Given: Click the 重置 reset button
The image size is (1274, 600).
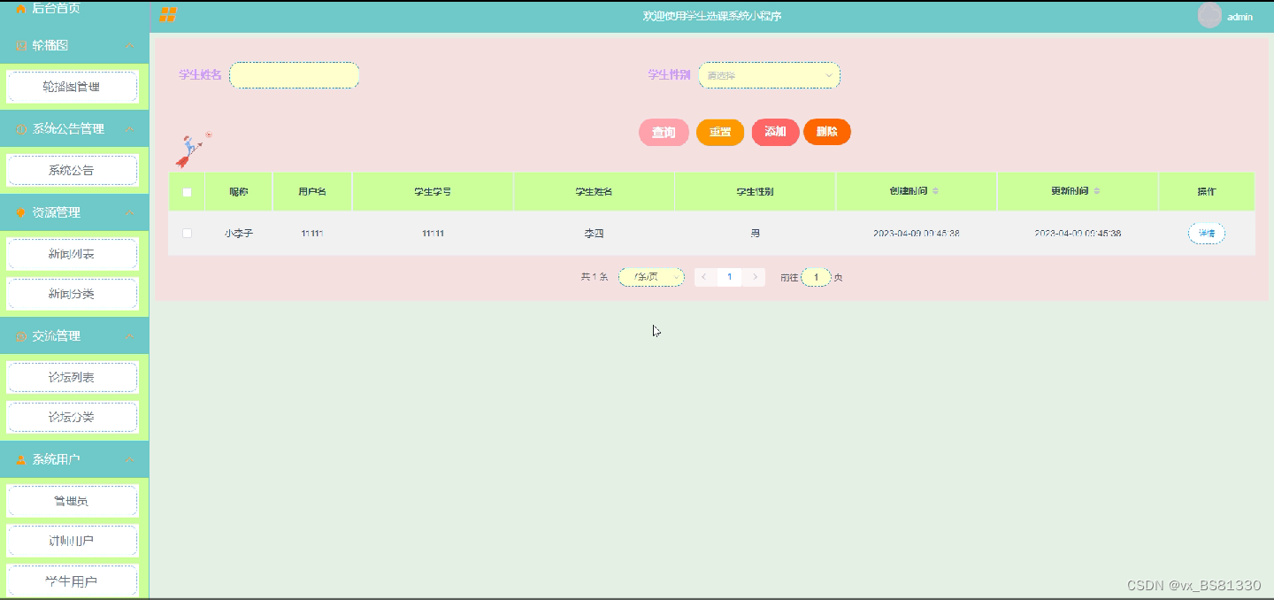Looking at the screenshot, I should pos(720,133).
